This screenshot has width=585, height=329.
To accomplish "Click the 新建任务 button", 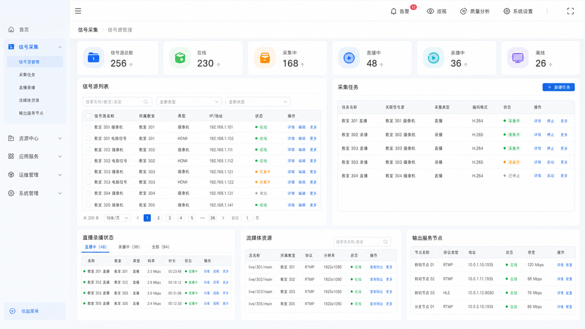I will point(559,87).
